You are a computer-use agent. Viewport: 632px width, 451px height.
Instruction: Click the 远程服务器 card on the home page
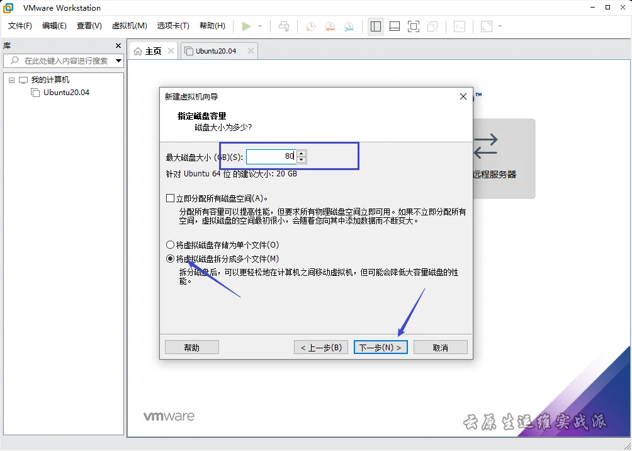pos(504,159)
